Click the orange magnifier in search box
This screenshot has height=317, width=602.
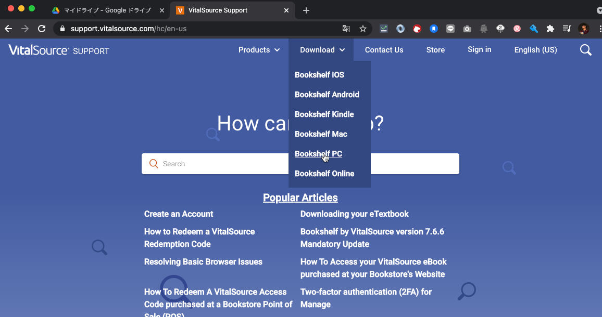pos(154,164)
